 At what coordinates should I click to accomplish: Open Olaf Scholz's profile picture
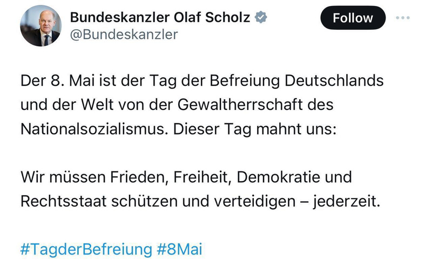point(41,26)
